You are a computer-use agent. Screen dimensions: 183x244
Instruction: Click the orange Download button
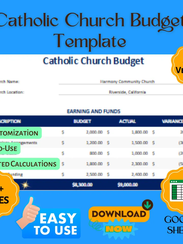119,214
